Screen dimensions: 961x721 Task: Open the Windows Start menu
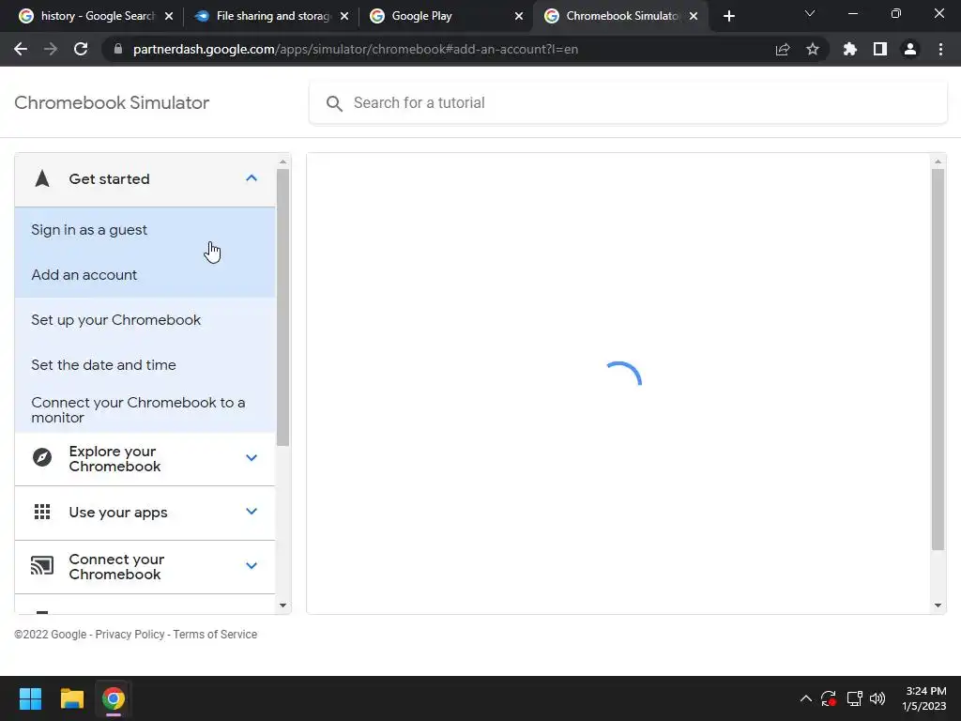coord(30,698)
